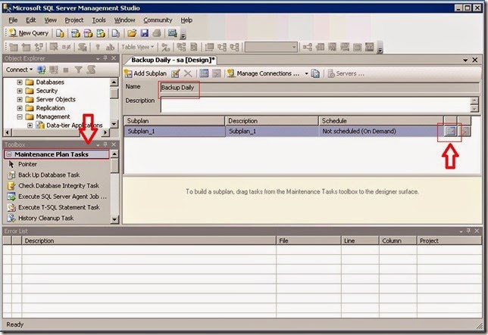Collapse the Maintenance Plan Tasks group
488x335 pixels.
point(9,154)
